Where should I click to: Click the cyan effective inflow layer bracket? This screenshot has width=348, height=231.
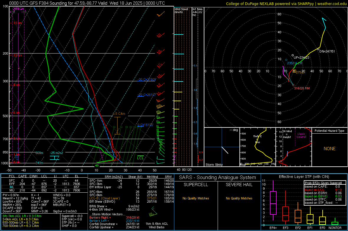click(54, 158)
